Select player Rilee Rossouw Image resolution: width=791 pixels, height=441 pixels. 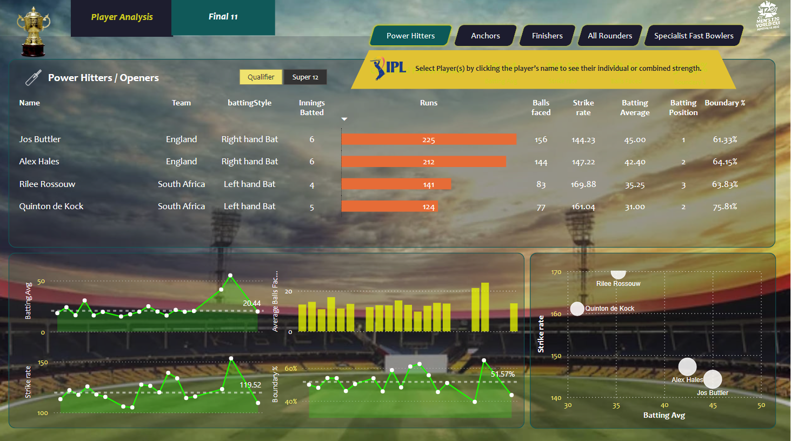click(47, 184)
